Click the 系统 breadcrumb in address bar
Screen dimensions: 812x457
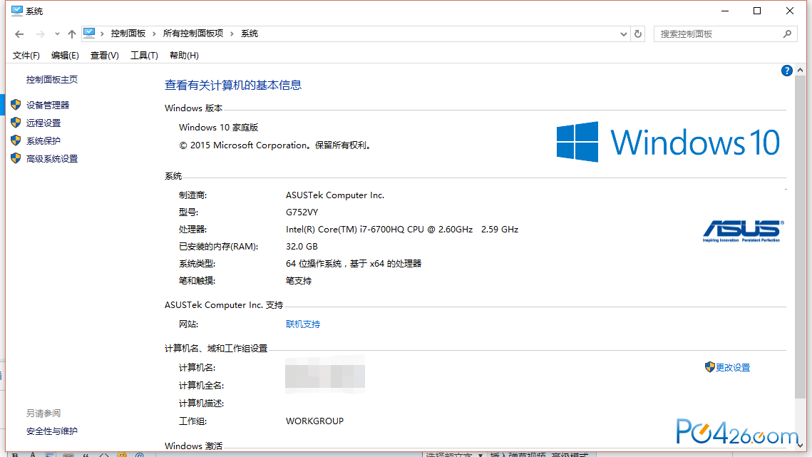click(x=250, y=34)
